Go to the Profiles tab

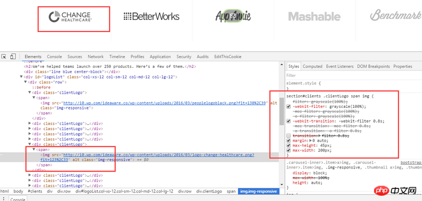(x=137, y=57)
